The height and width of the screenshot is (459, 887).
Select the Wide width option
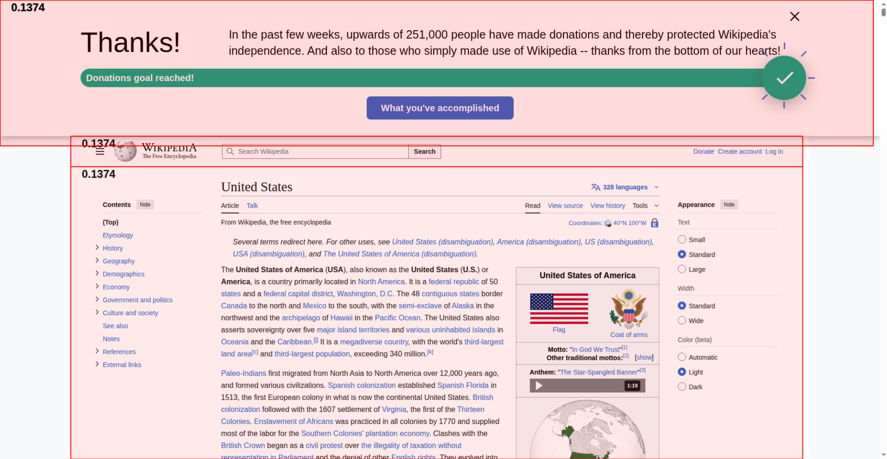coord(682,321)
